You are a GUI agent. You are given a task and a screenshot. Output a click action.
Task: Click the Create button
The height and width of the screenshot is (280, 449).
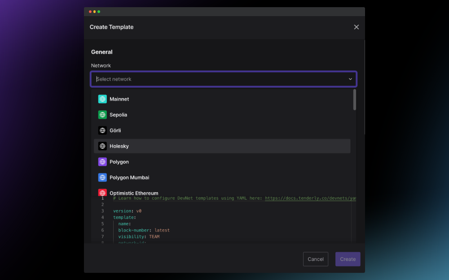pos(348,259)
